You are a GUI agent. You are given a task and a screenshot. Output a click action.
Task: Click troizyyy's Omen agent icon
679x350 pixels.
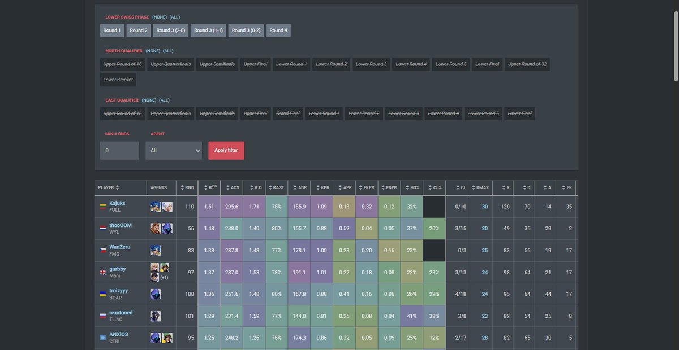[155, 294]
